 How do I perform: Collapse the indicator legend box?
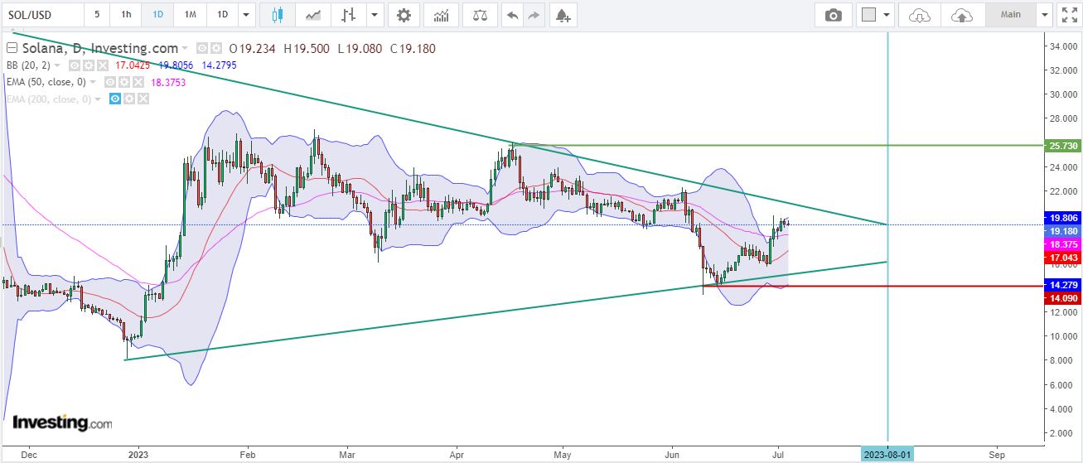[x=12, y=49]
